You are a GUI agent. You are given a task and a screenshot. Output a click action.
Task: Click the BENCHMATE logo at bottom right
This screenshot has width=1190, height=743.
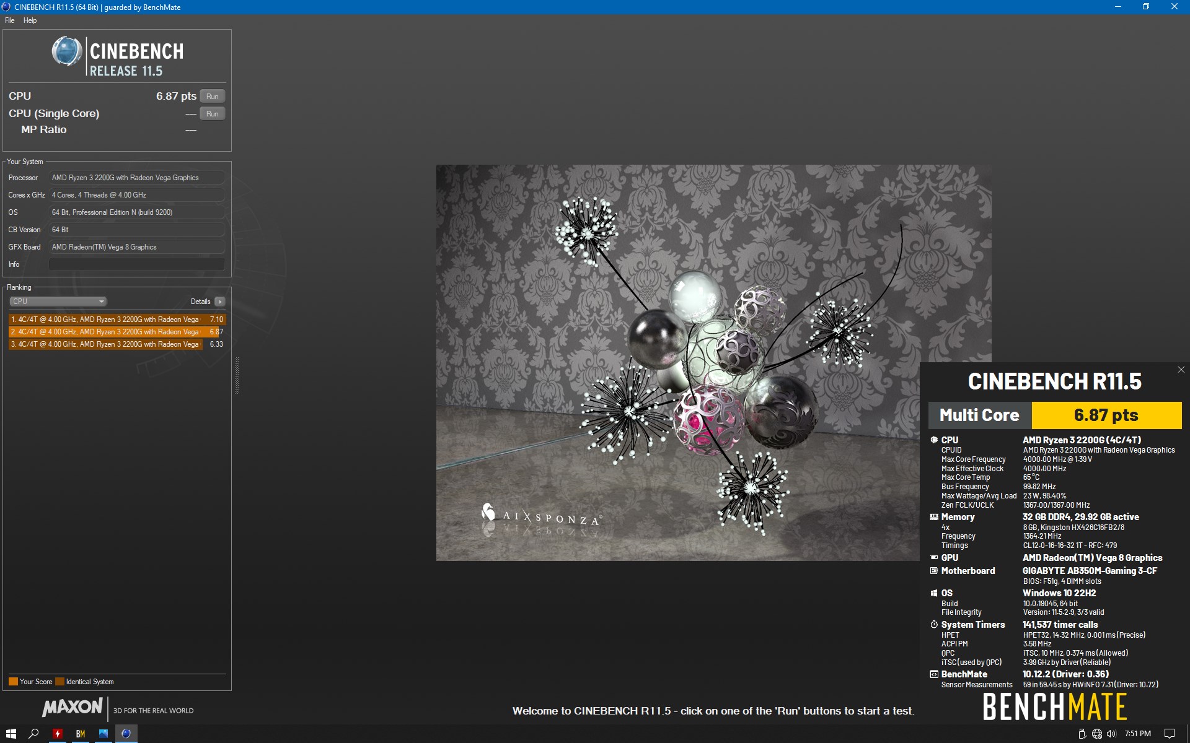(1055, 707)
